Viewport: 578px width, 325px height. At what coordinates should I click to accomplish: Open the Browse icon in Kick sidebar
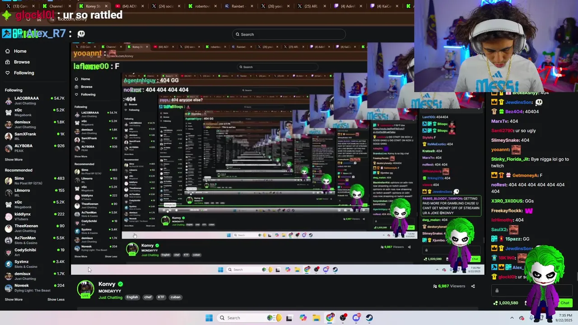(8, 62)
